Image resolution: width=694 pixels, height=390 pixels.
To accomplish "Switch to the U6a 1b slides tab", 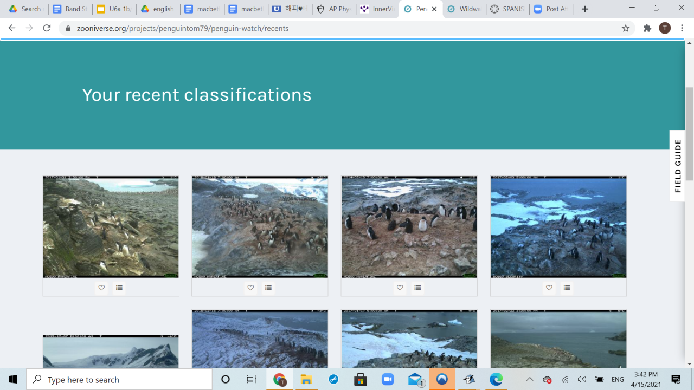I will click(114, 9).
